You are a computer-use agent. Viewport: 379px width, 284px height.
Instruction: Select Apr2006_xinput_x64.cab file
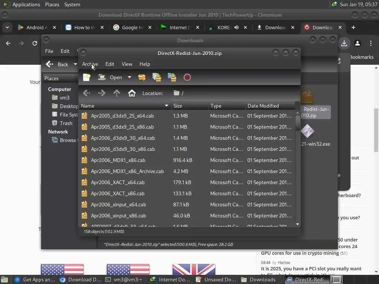pos(187,205)
